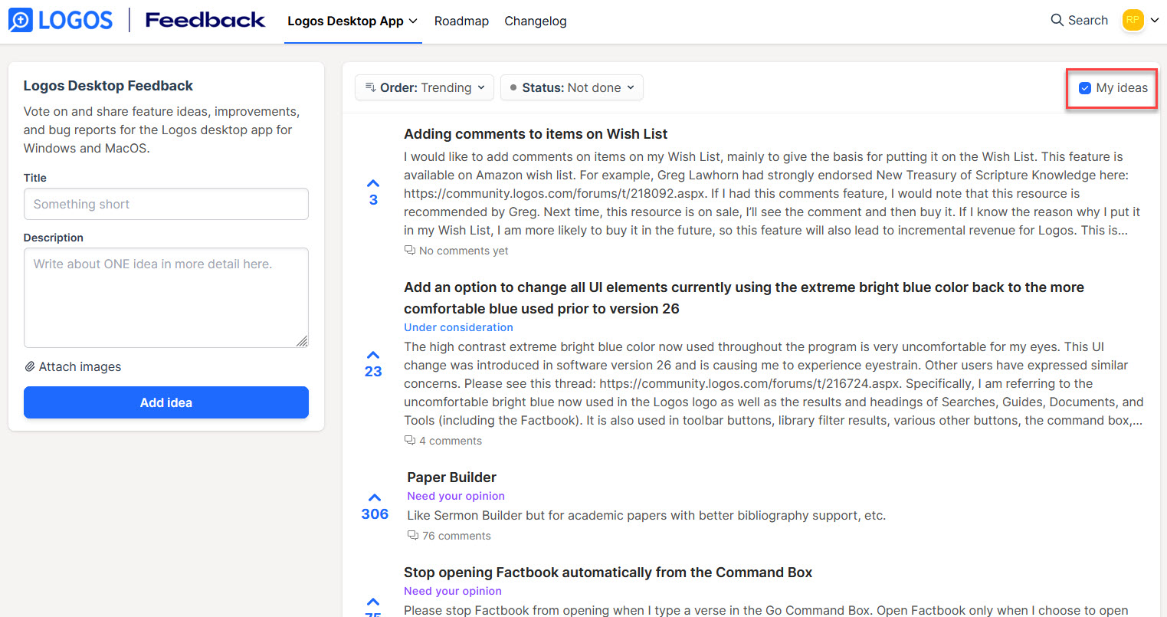
Task: Open the search magnifier icon
Action: [x=1057, y=20]
